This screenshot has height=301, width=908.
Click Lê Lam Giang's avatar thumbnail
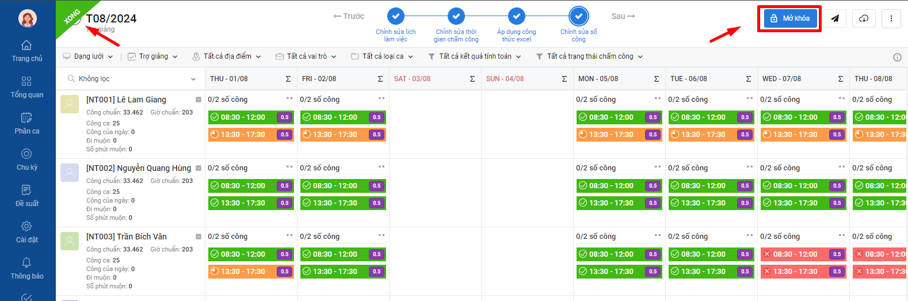pos(70,104)
